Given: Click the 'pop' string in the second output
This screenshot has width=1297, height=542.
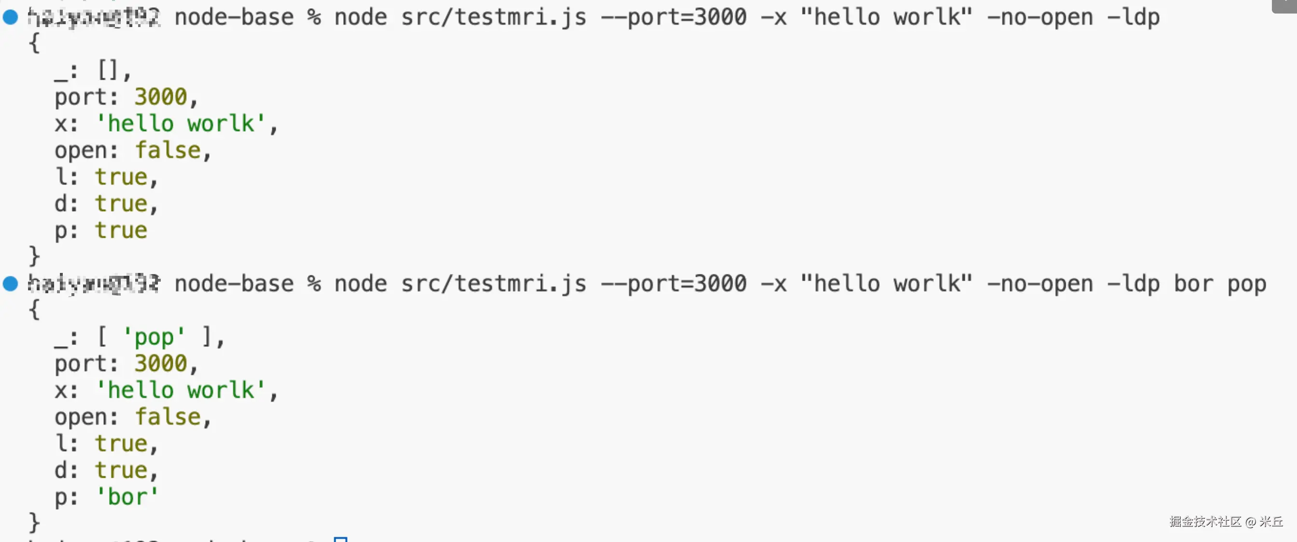Looking at the screenshot, I should click(x=154, y=337).
